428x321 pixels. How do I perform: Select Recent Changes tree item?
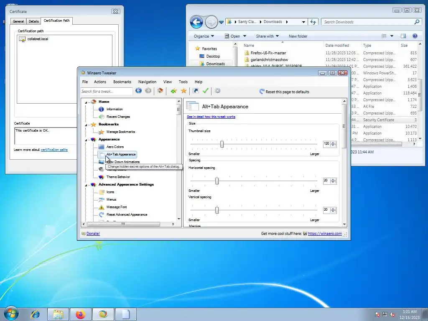coord(118,117)
